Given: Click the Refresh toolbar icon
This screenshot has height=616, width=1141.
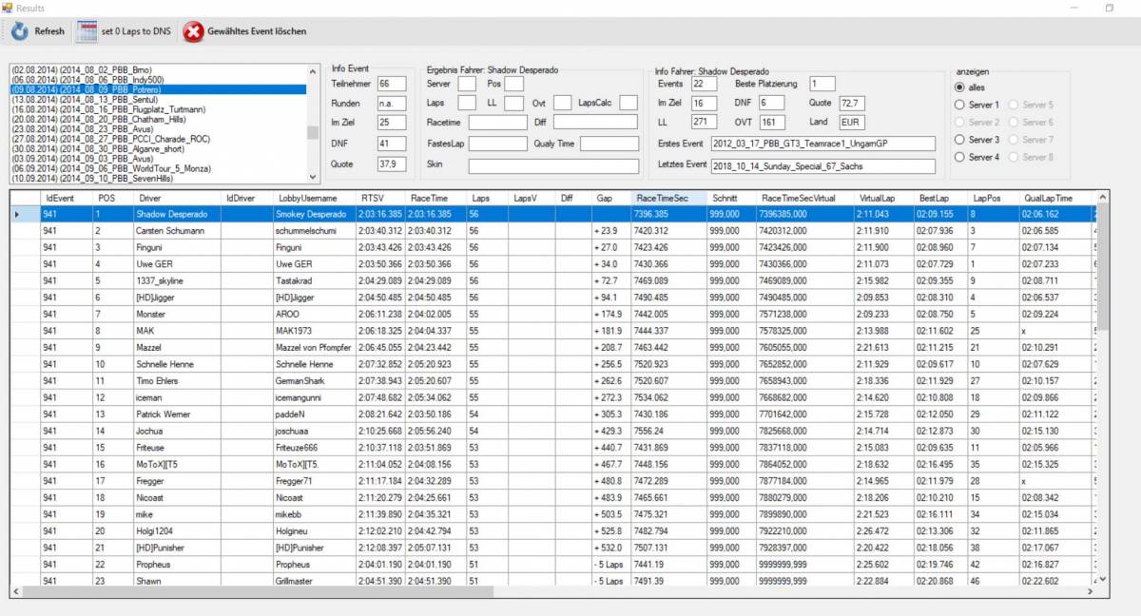Looking at the screenshot, I should (x=19, y=31).
